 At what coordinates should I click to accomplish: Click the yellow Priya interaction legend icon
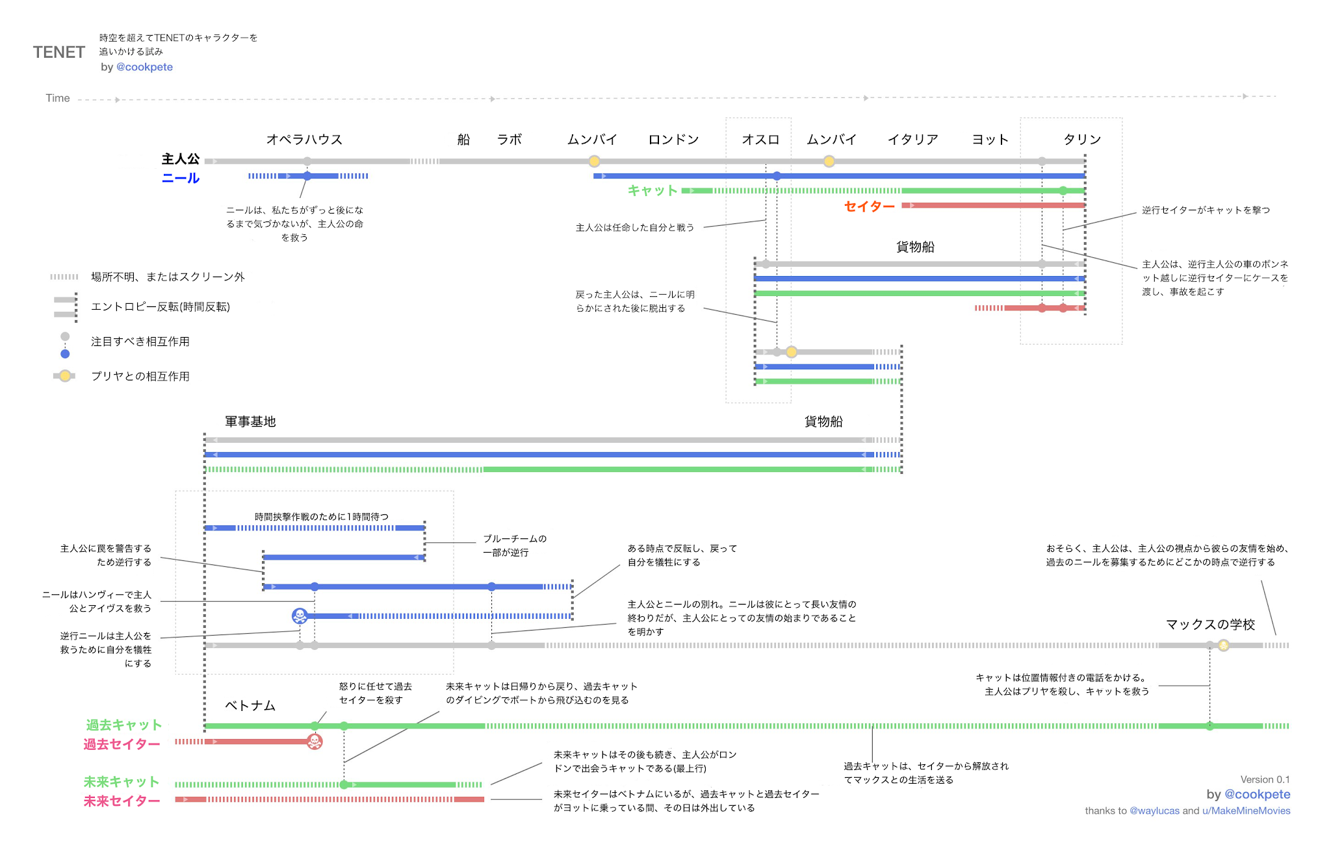[65, 376]
